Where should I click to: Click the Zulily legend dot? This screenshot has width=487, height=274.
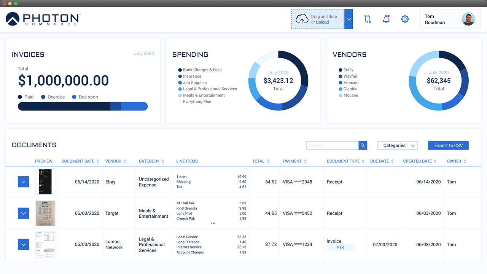click(x=341, y=70)
